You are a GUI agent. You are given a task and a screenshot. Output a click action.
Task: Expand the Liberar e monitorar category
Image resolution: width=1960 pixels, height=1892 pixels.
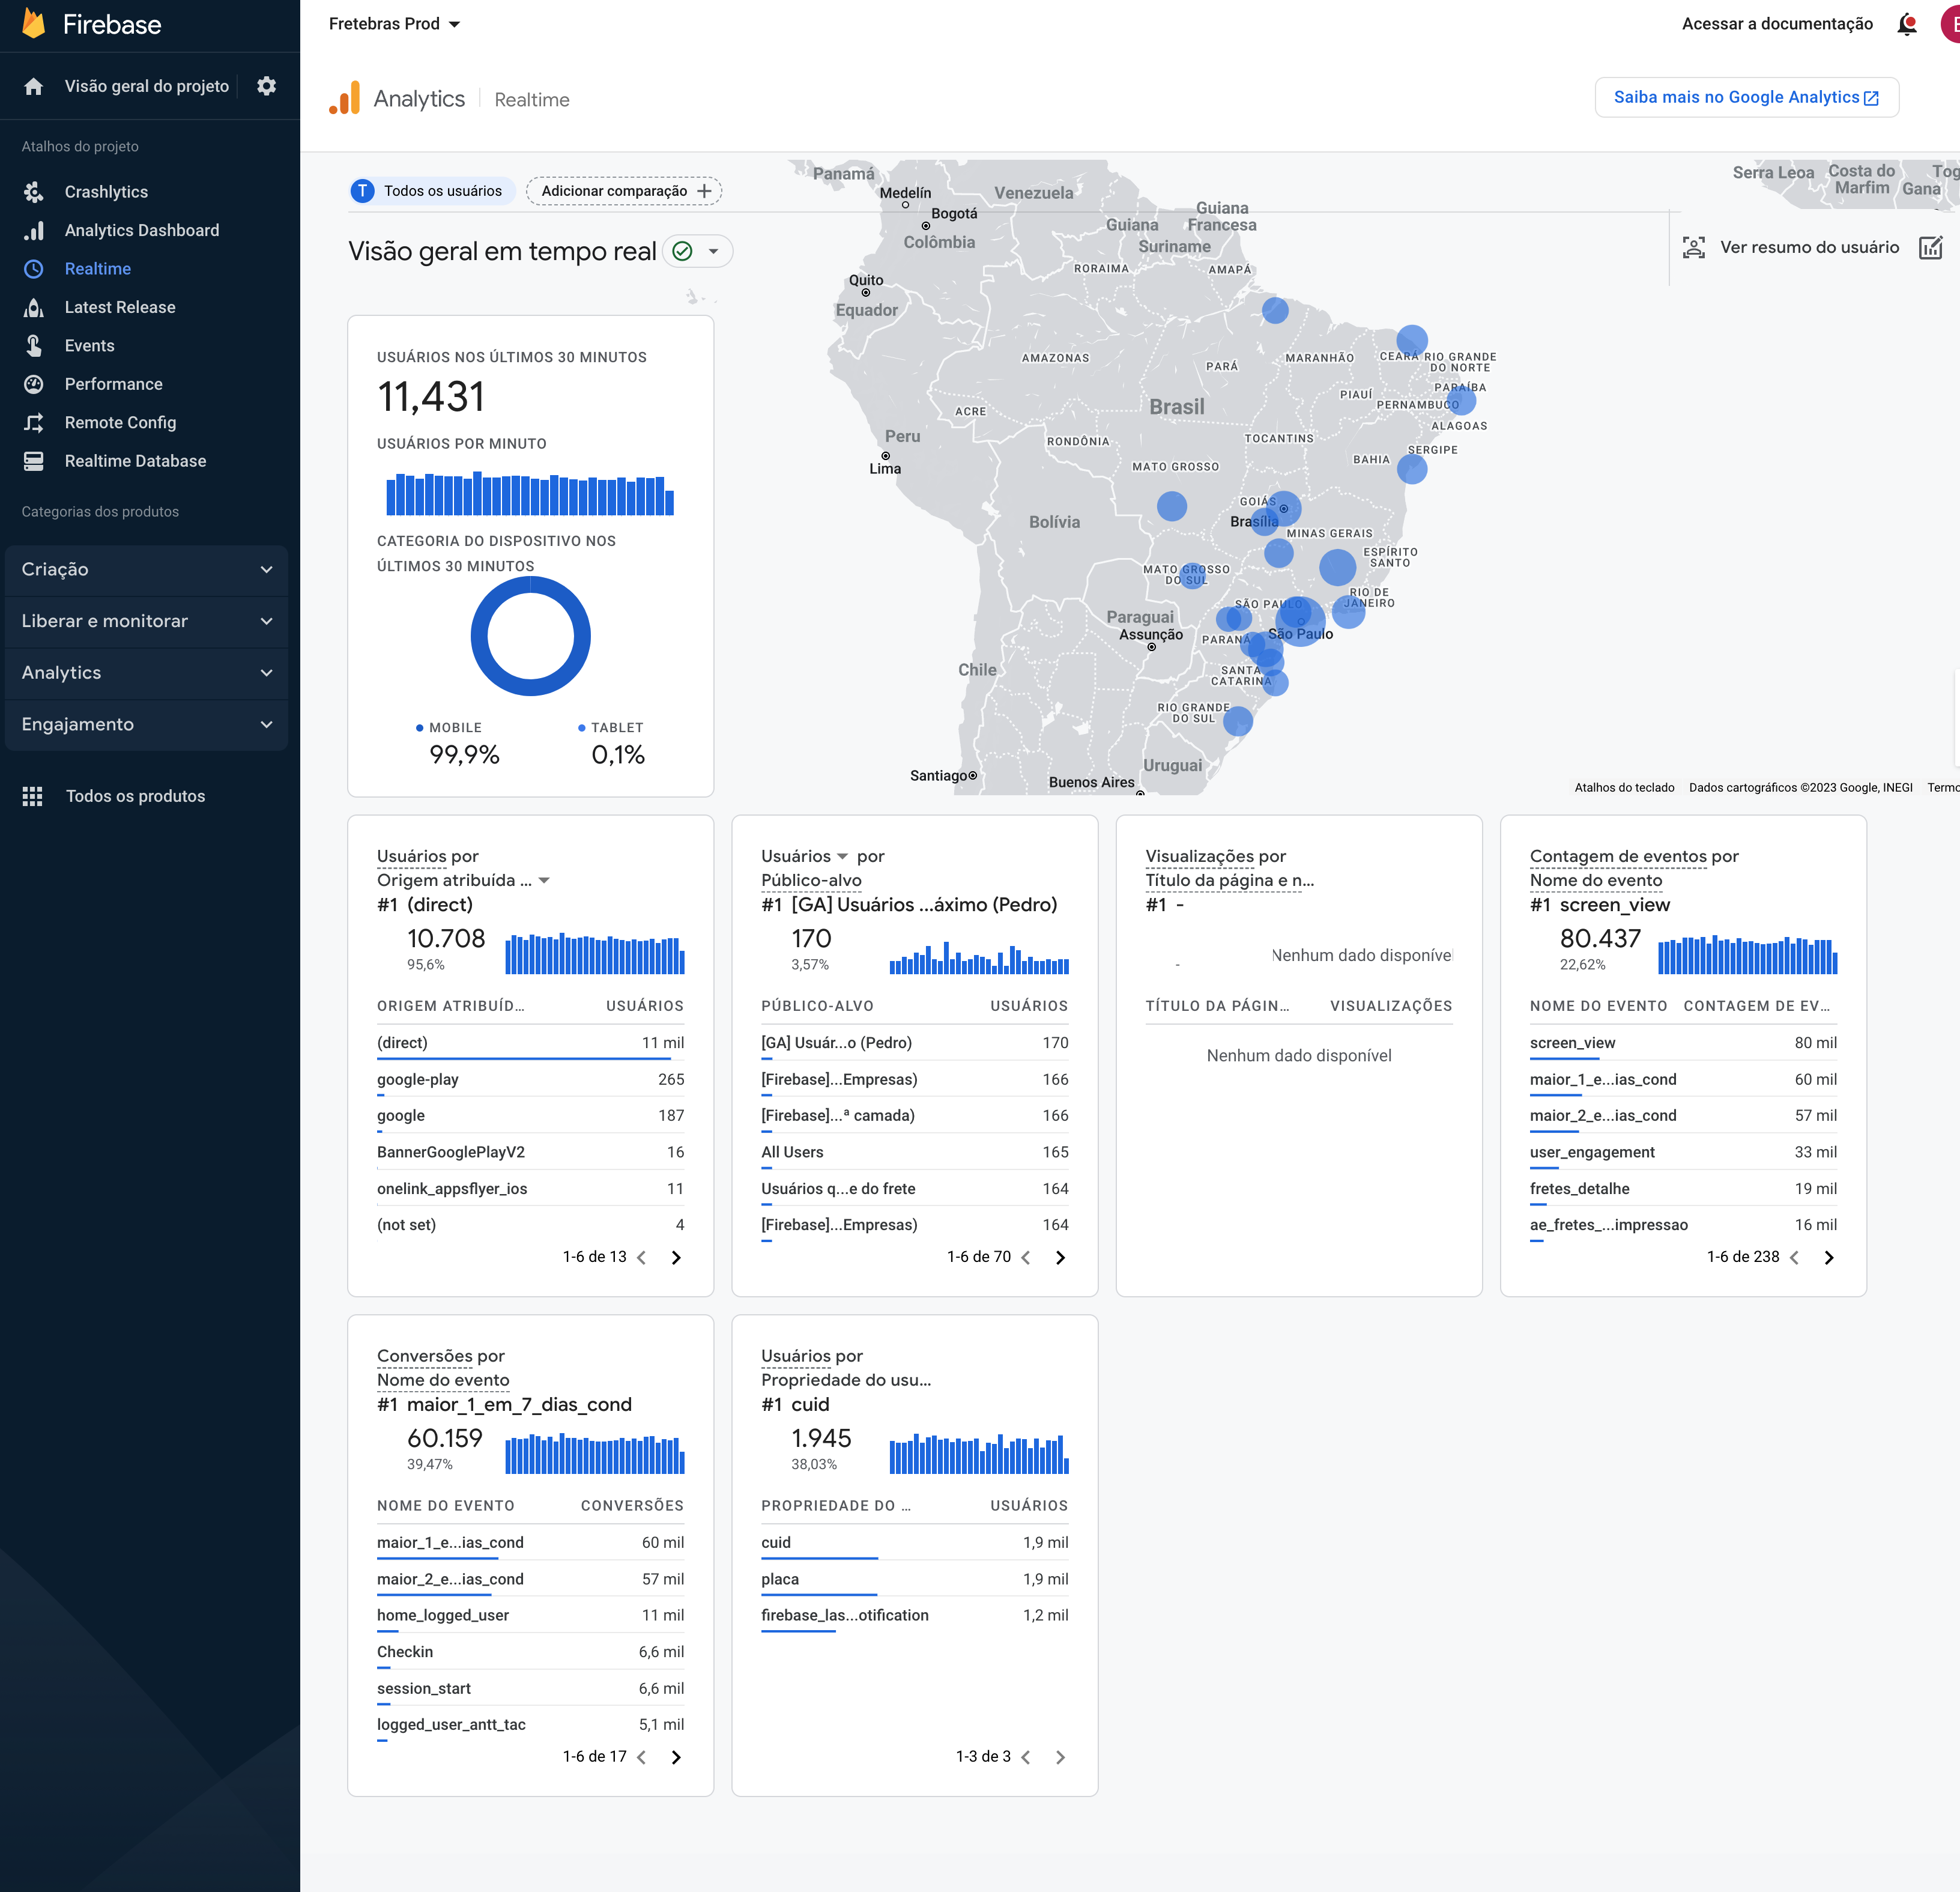(146, 621)
